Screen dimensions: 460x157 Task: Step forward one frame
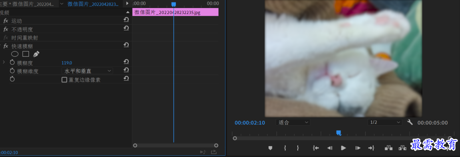tap(358, 148)
